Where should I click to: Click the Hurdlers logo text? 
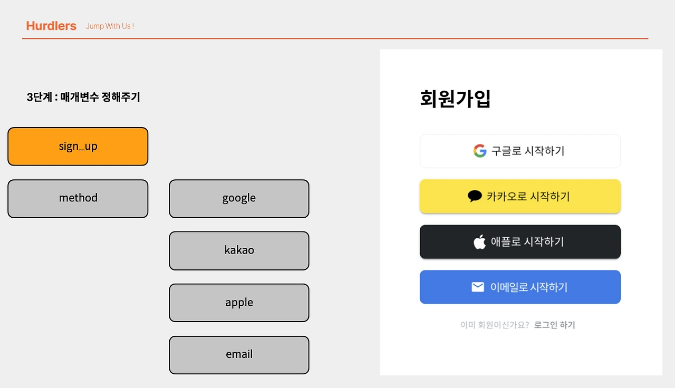(x=51, y=26)
